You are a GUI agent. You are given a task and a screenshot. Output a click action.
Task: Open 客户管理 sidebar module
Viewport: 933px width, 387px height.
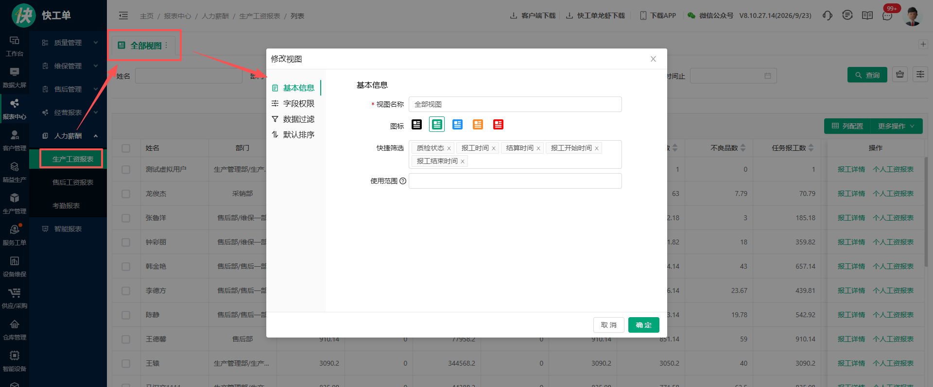tap(15, 141)
